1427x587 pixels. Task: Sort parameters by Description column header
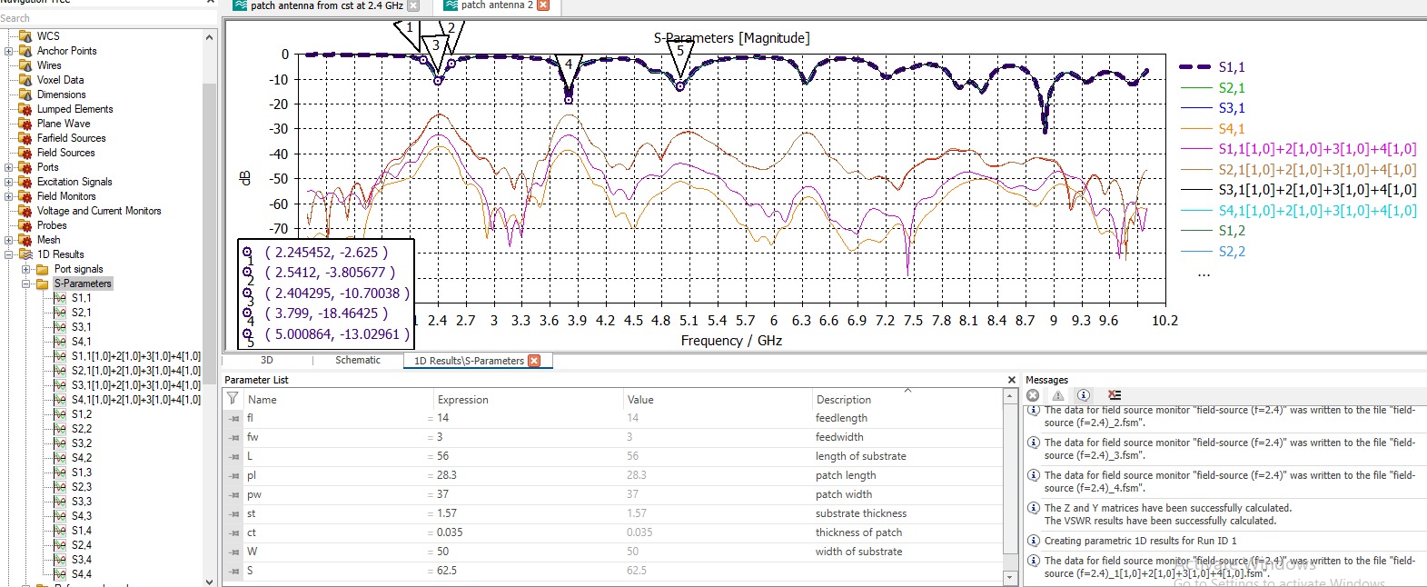pos(843,400)
